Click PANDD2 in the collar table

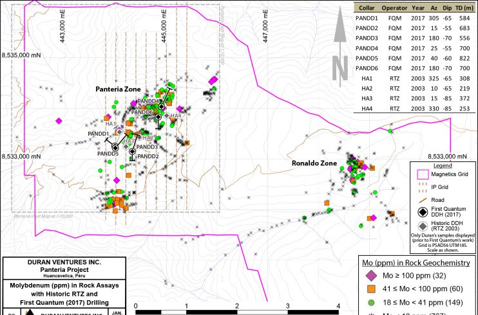367,28
